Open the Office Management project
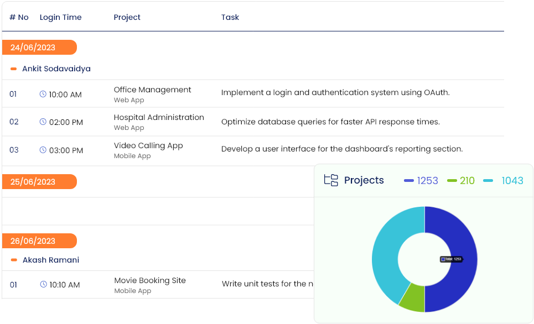The width and height of the screenshot is (534, 324). coord(152,90)
